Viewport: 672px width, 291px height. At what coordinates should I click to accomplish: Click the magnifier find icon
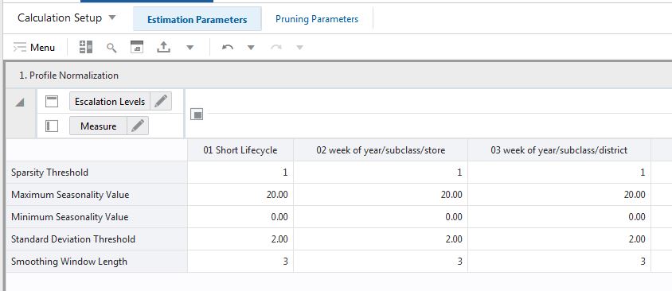tap(111, 48)
